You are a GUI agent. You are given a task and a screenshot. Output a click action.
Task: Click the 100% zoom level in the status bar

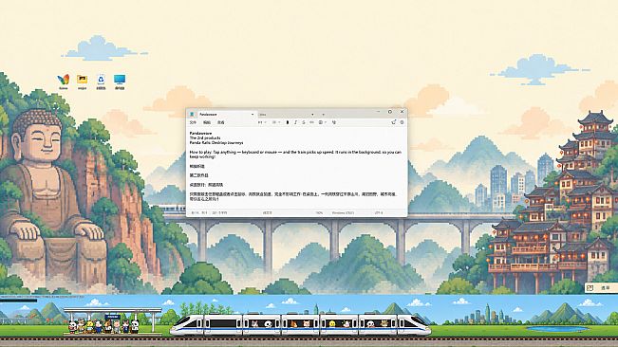pyautogui.click(x=319, y=212)
